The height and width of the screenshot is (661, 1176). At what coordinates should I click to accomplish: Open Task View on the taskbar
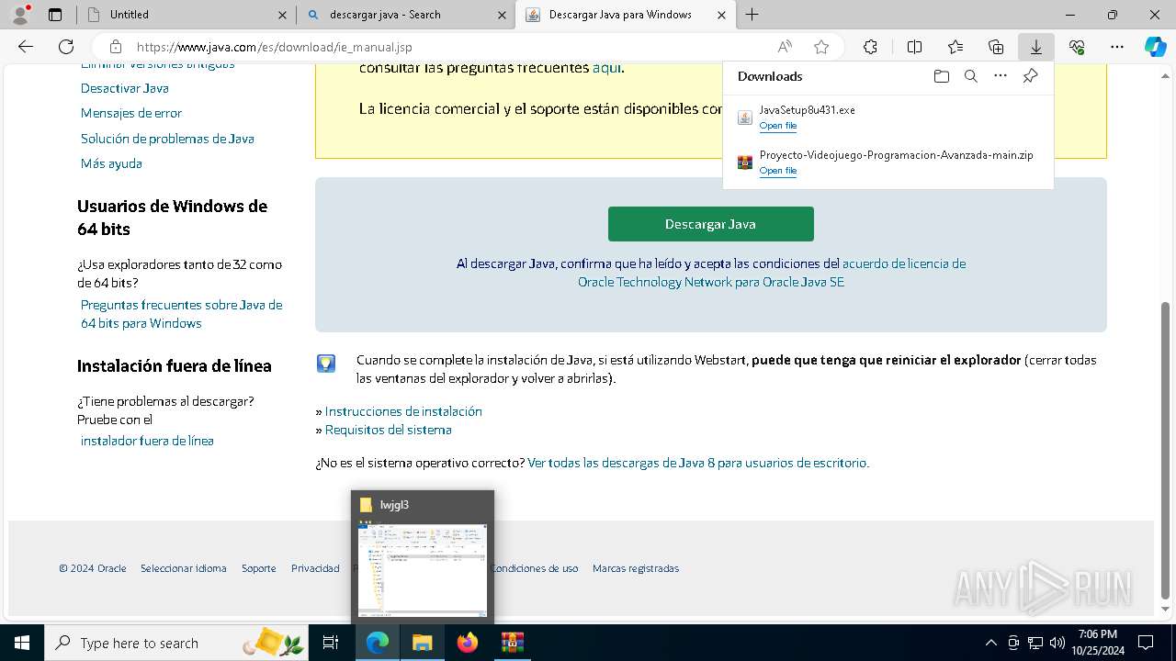click(331, 643)
